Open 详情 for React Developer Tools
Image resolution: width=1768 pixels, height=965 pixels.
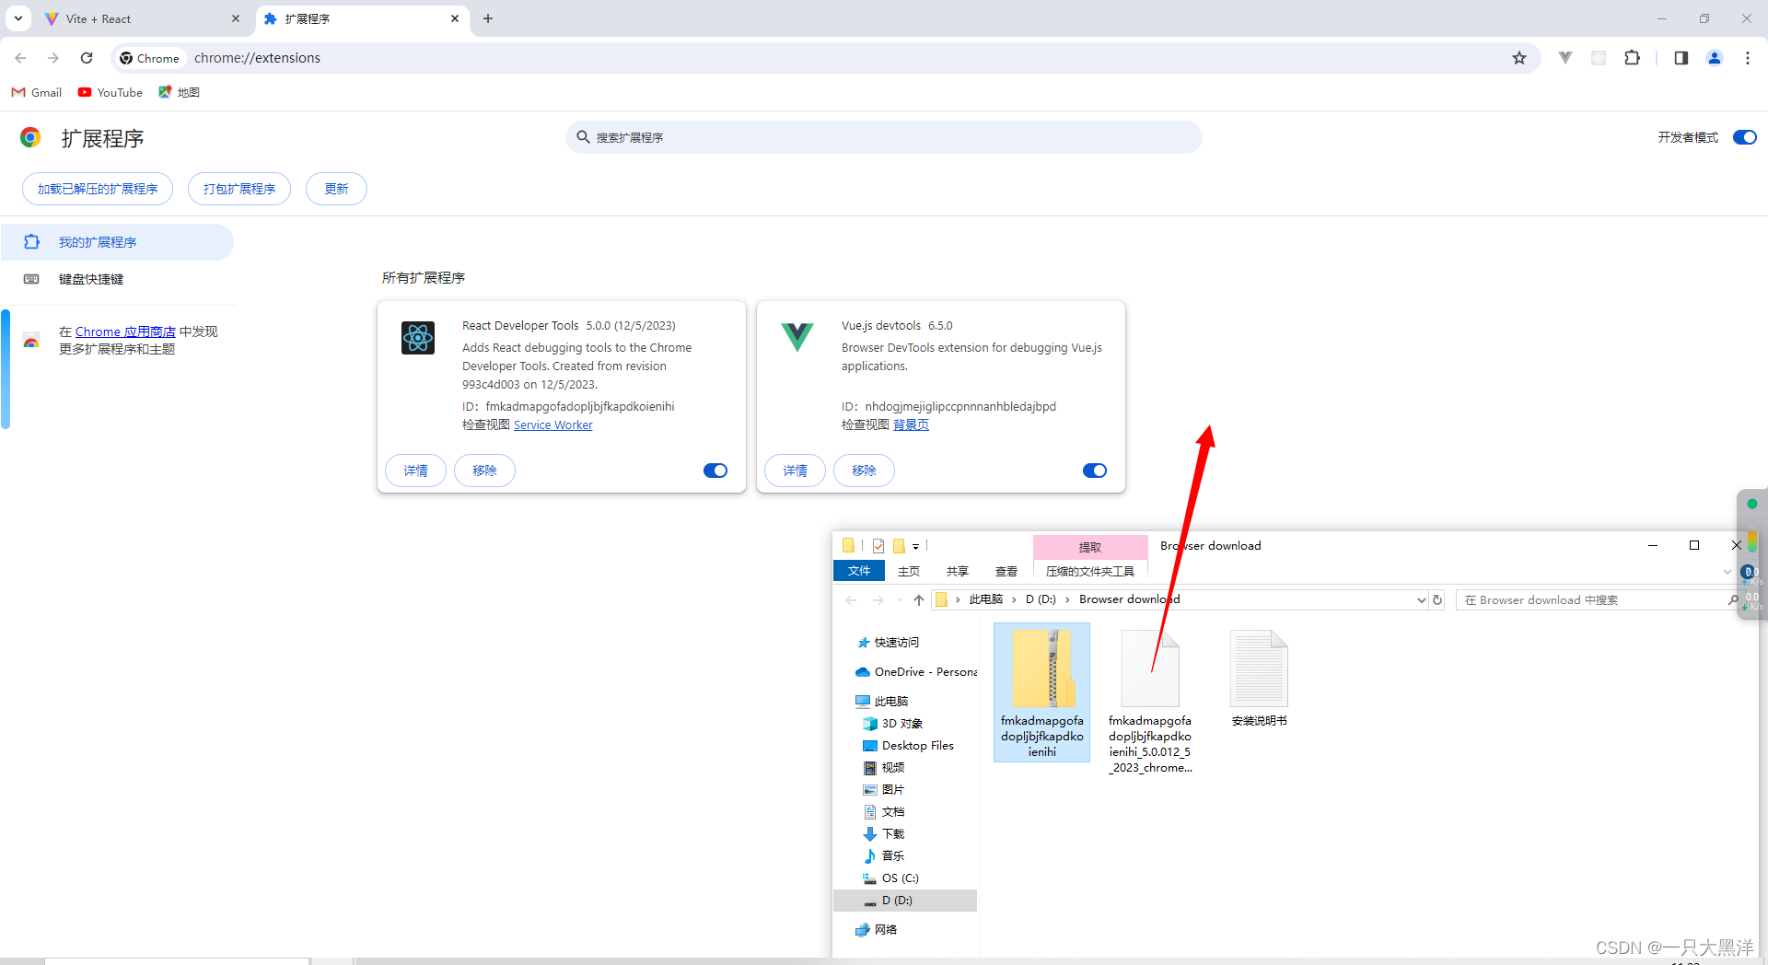(x=415, y=471)
